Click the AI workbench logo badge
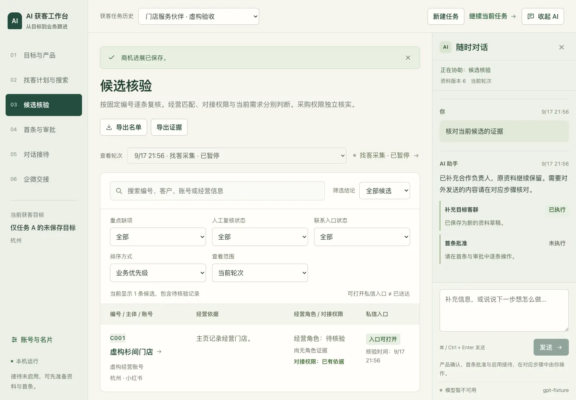The height and width of the screenshot is (400, 576). coord(15,21)
